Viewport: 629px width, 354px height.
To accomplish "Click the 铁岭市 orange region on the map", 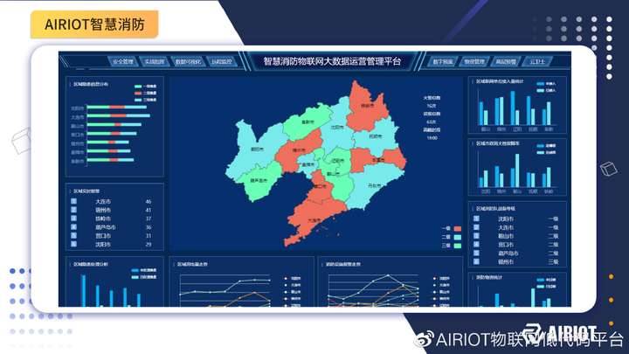I will 367,106.
